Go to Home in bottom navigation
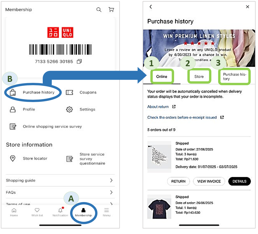Image resolution: width=258 pixels, height=234 pixels. pos(14,212)
